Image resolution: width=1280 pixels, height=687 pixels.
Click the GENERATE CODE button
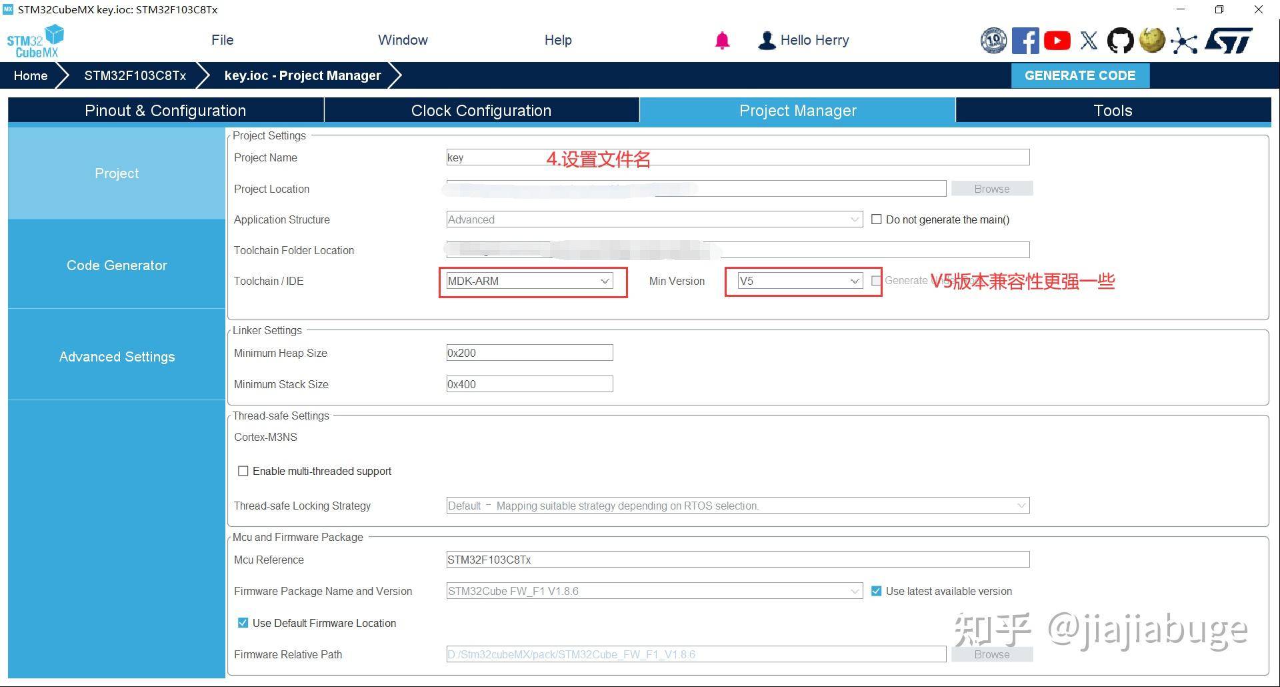click(x=1080, y=75)
